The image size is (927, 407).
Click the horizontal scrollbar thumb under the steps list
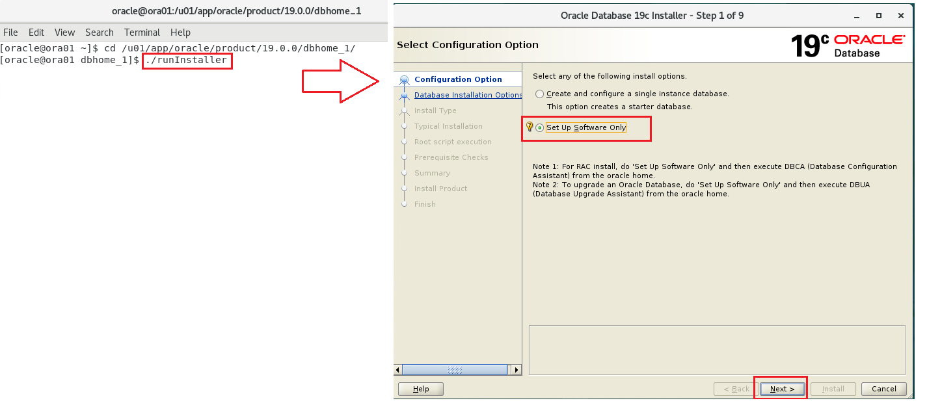coord(455,370)
